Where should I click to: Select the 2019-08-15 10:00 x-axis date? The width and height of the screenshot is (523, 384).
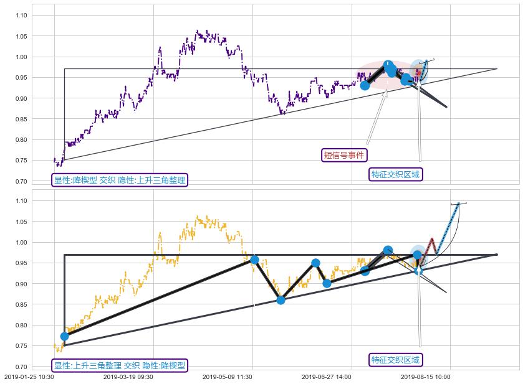click(425, 377)
